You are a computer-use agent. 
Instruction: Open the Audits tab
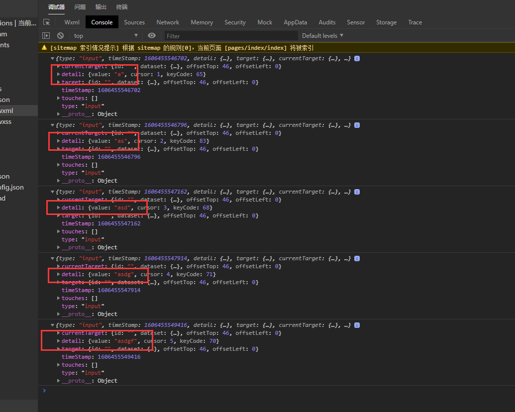click(x=327, y=22)
